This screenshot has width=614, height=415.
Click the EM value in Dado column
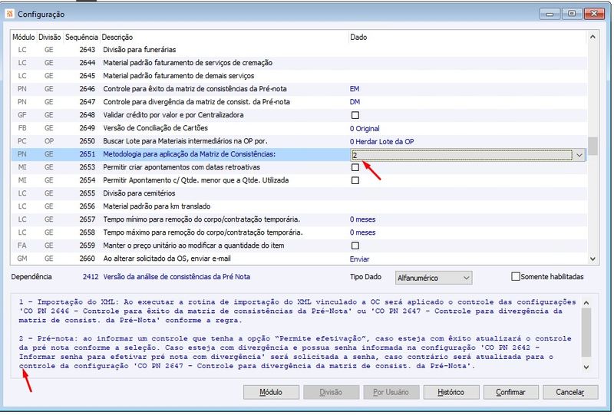pos(355,89)
